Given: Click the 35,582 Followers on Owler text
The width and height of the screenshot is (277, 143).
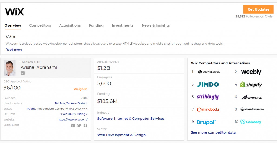Looking at the screenshot, I should tap(254, 16).
